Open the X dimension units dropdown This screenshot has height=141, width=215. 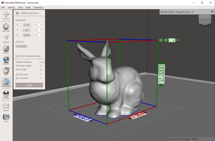[38, 25]
